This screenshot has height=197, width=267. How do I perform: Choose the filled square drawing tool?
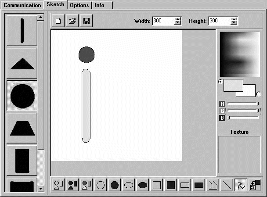171,185
